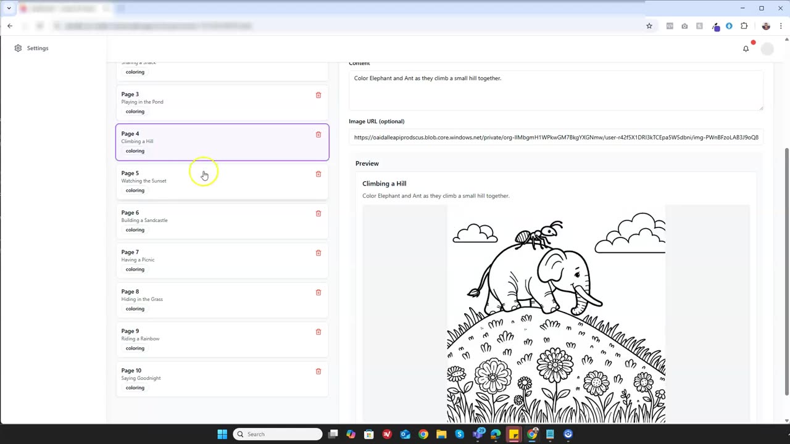This screenshot has width=790, height=444.
Task: Click the trash icon for Page 7
Action: (x=318, y=253)
